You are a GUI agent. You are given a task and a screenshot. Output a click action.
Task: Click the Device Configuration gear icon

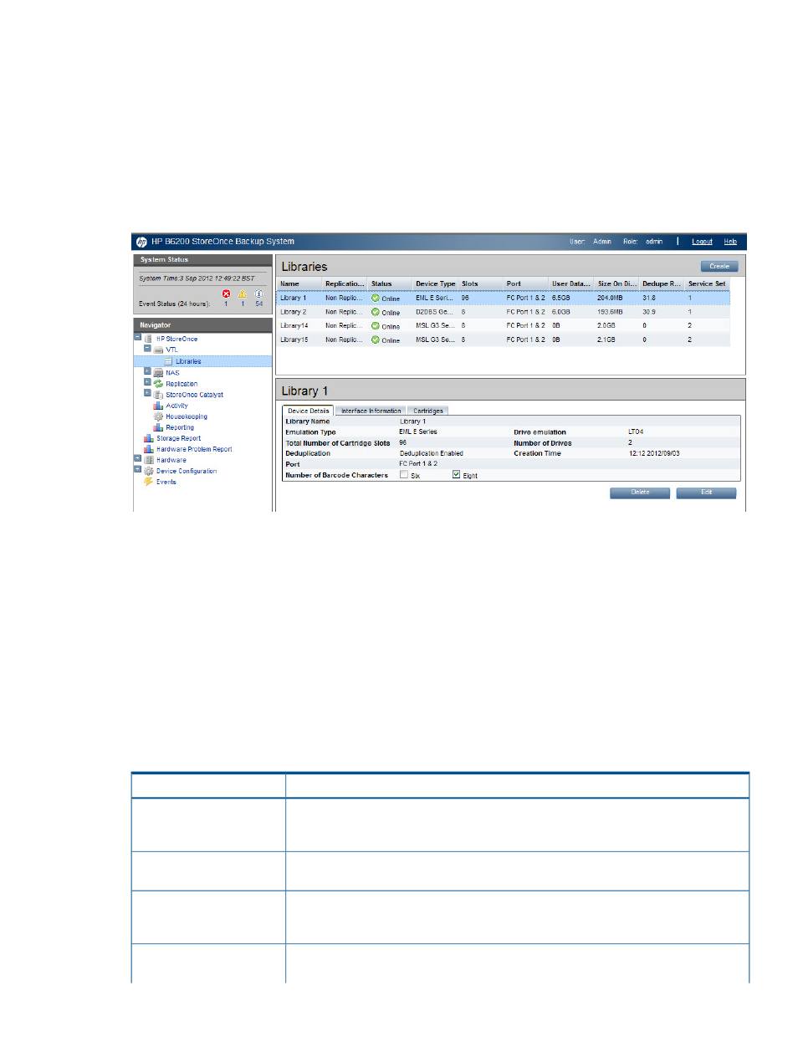(x=149, y=471)
